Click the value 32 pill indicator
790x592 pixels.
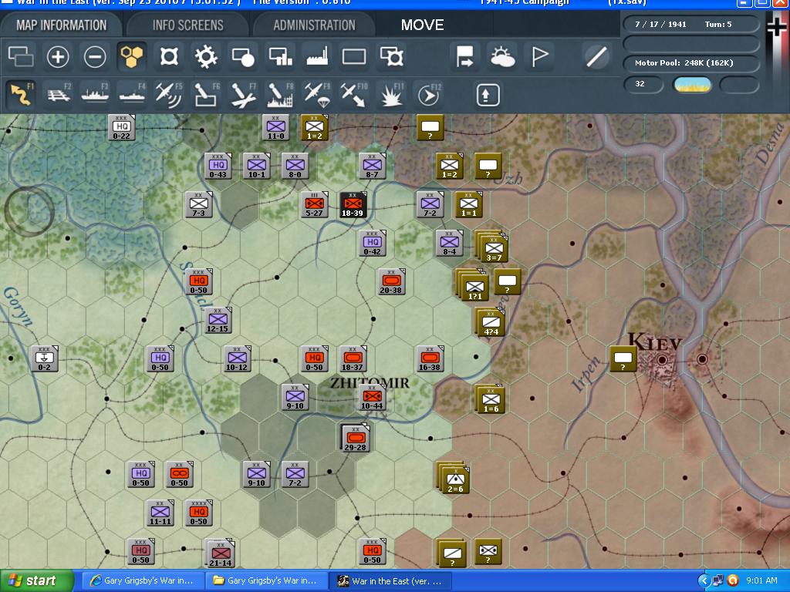click(643, 84)
